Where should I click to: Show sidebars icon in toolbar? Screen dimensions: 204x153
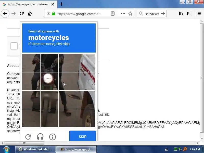189,14
